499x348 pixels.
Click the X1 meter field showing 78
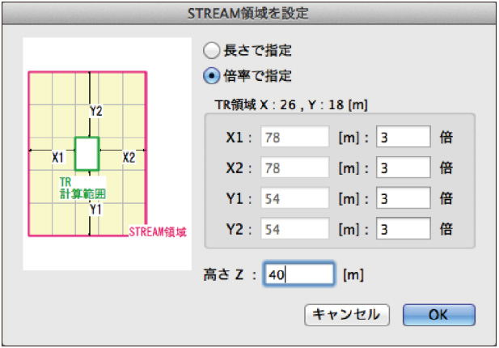pos(294,137)
